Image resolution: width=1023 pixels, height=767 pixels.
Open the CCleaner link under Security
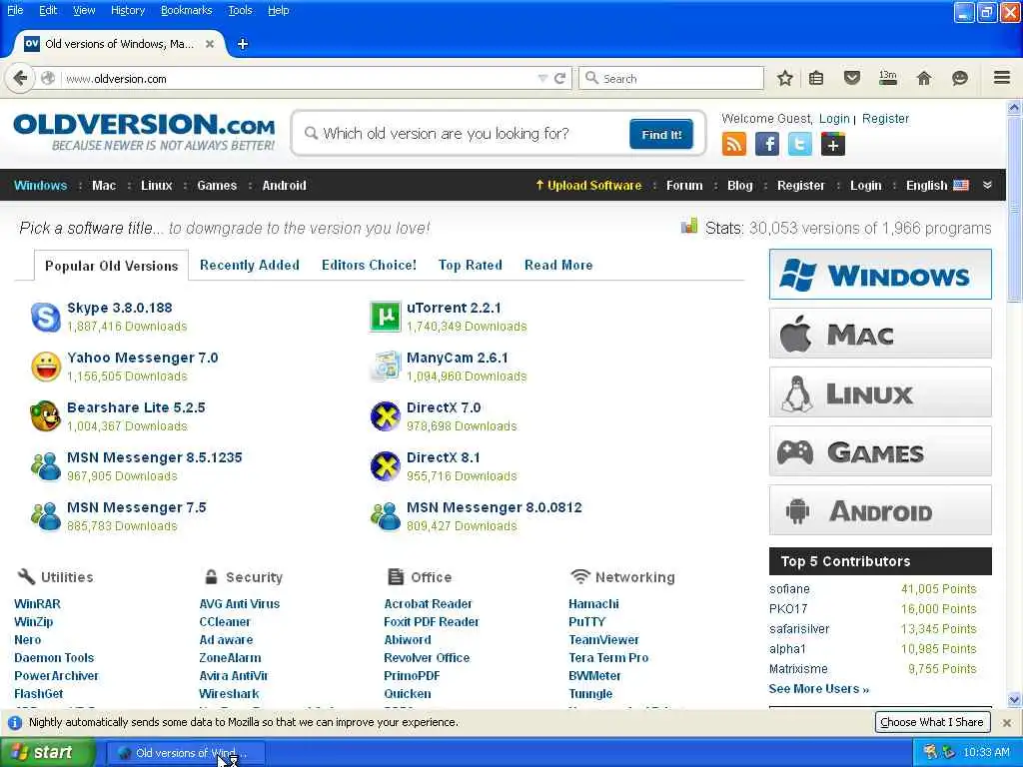click(225, 621)
